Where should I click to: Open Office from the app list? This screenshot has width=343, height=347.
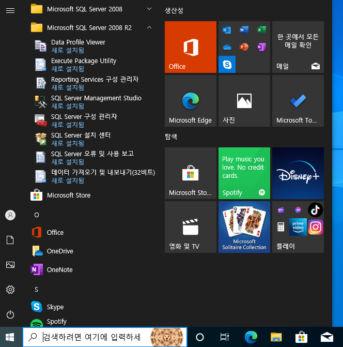coord(91,232)
